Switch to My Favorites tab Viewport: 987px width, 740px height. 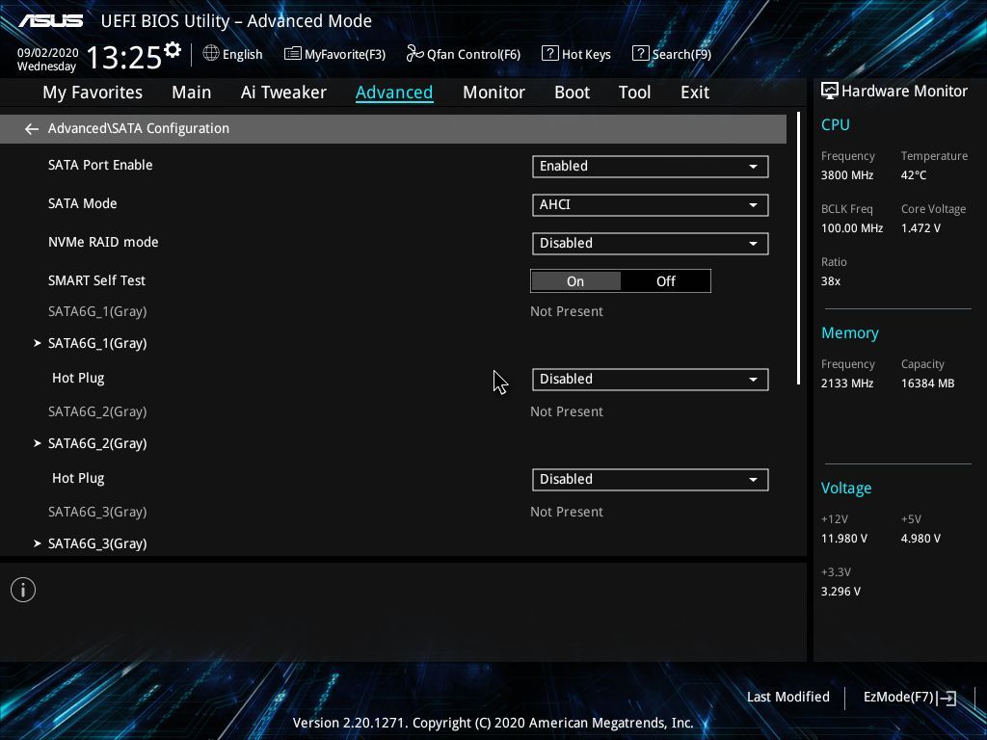tap(93, 92)
